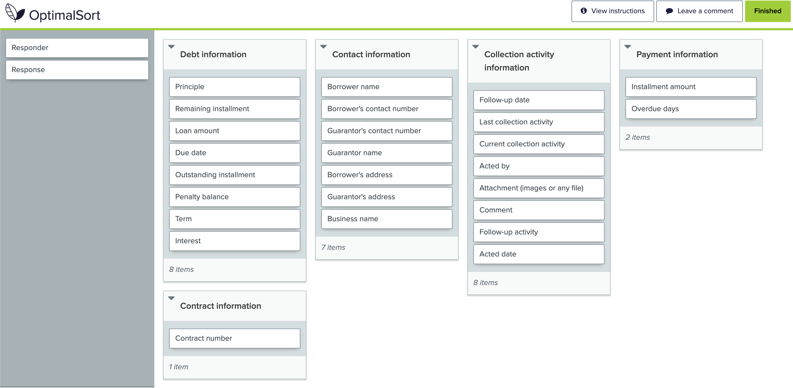The image size is (793, 388).
Task: Edit the Debt information group title
Action: pos(213,54)
